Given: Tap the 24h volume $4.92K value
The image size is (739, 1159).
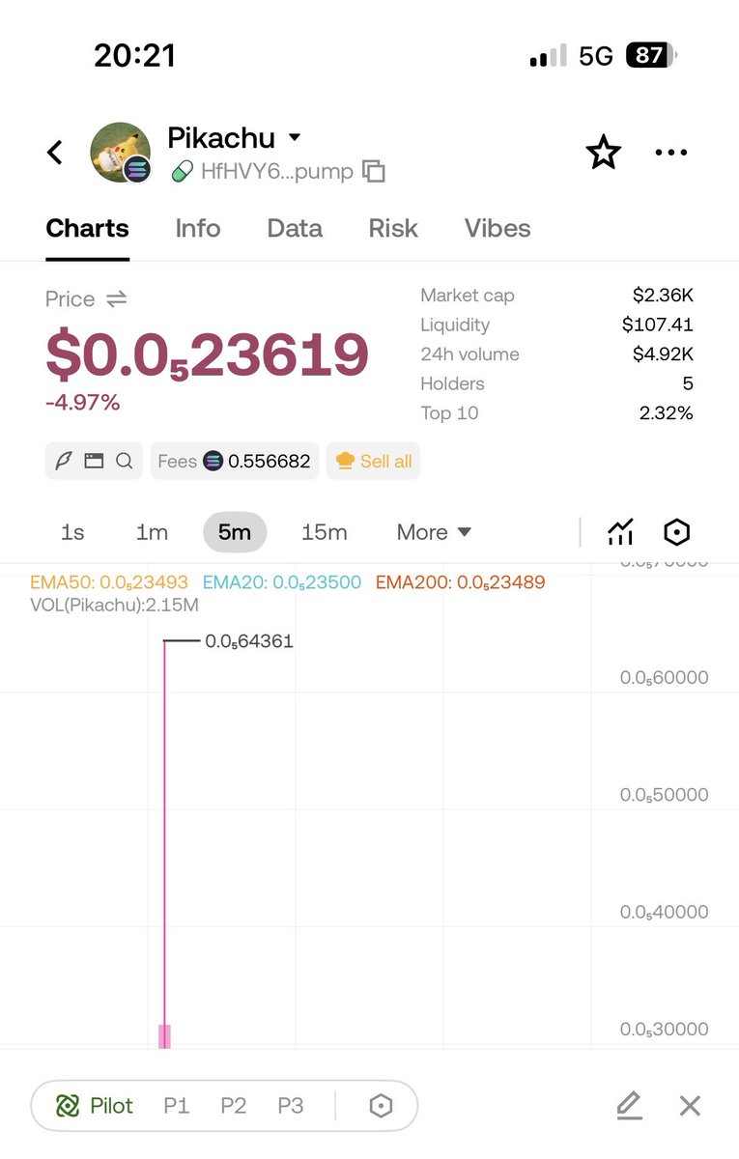Looking at the screenshot, I should tap(663, 354).
